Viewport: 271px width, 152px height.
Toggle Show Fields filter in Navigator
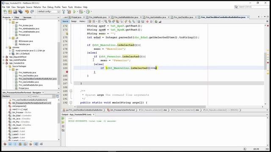(10, 144)
